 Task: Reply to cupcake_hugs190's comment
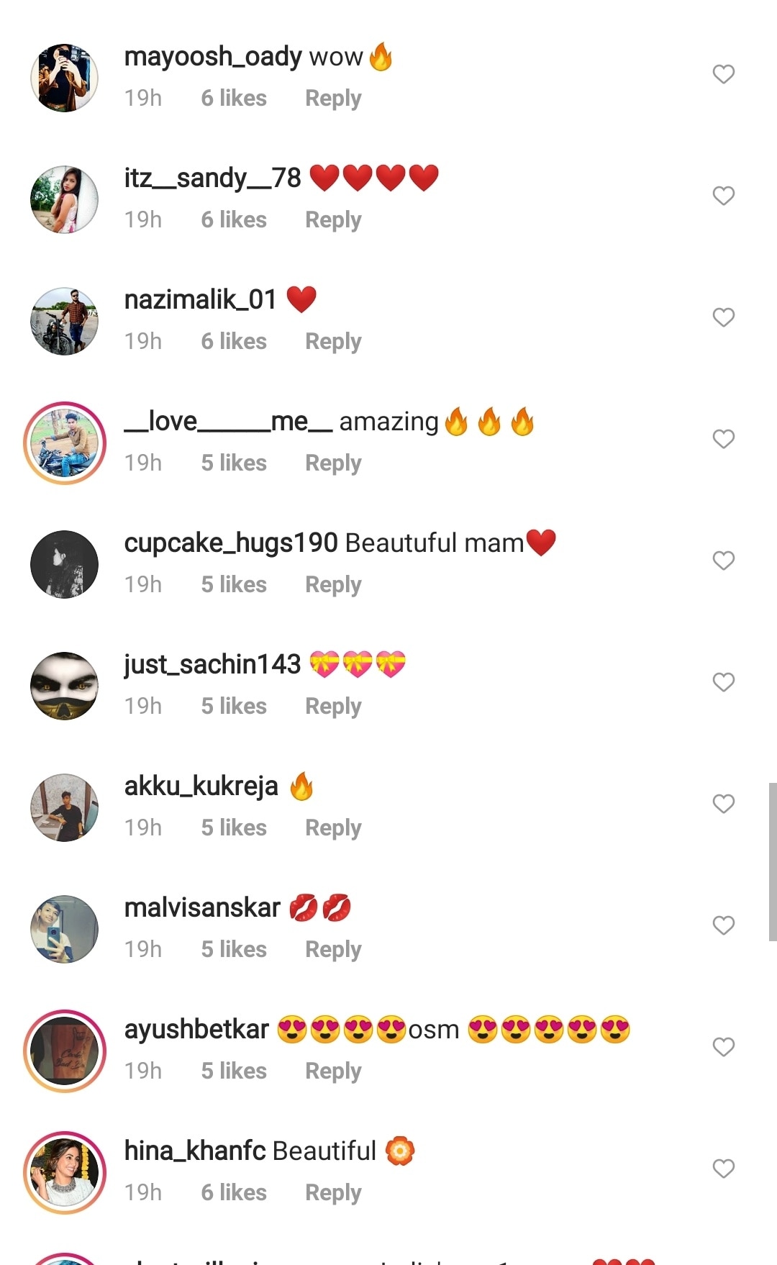(x=333, y=585)
